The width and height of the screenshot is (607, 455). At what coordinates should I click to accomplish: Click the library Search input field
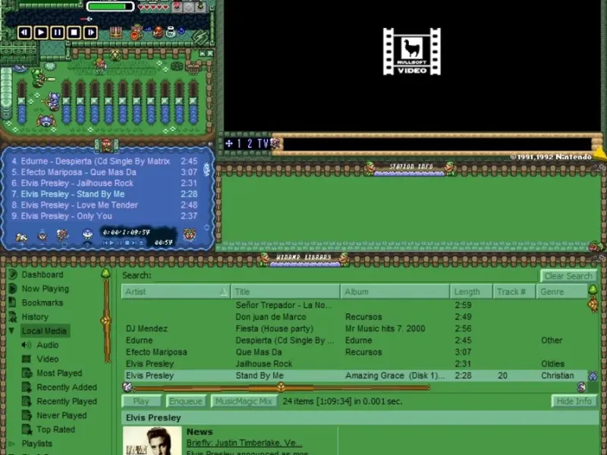[x=345, y=276]
